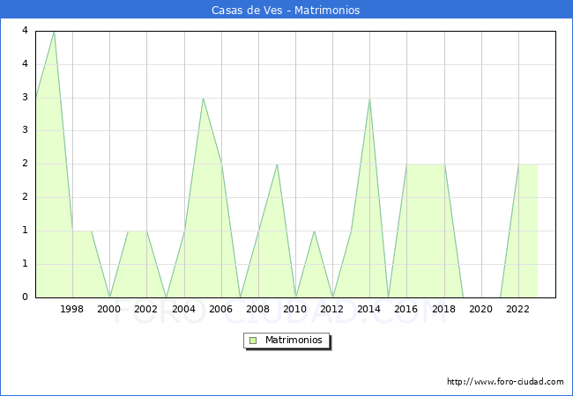573x396 pixels.
Task: Click the 0 value on y-axis
Action: (x=25, y=297)
